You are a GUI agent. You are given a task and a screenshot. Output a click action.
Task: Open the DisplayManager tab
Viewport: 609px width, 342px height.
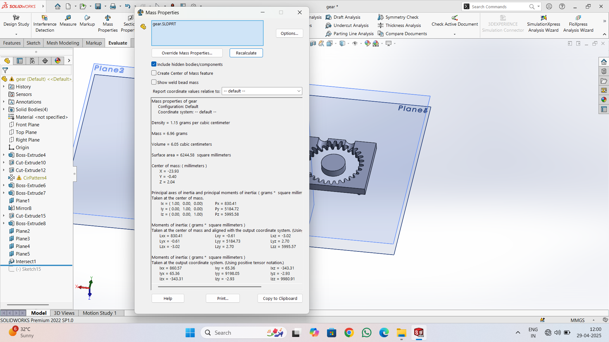(58, 61)
